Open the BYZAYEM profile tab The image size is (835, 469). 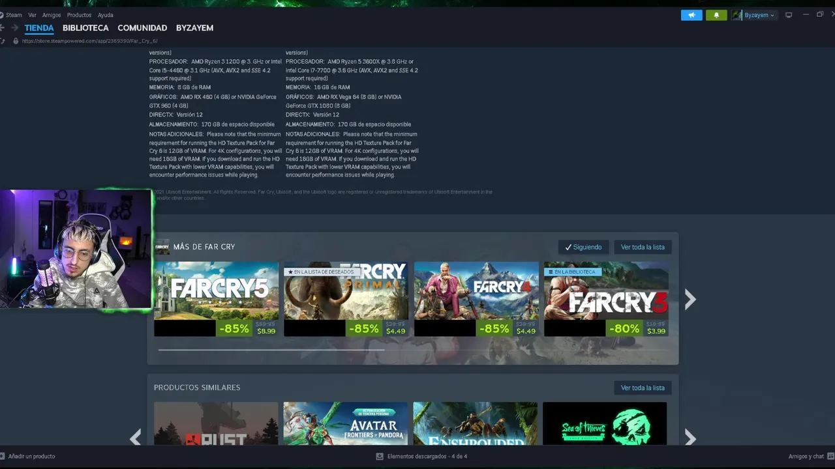[194, 28]
